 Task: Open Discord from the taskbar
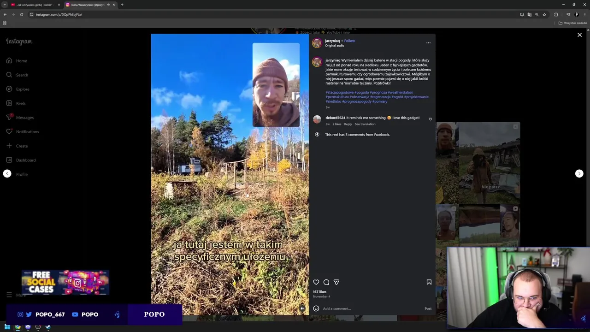click(28, 327)
